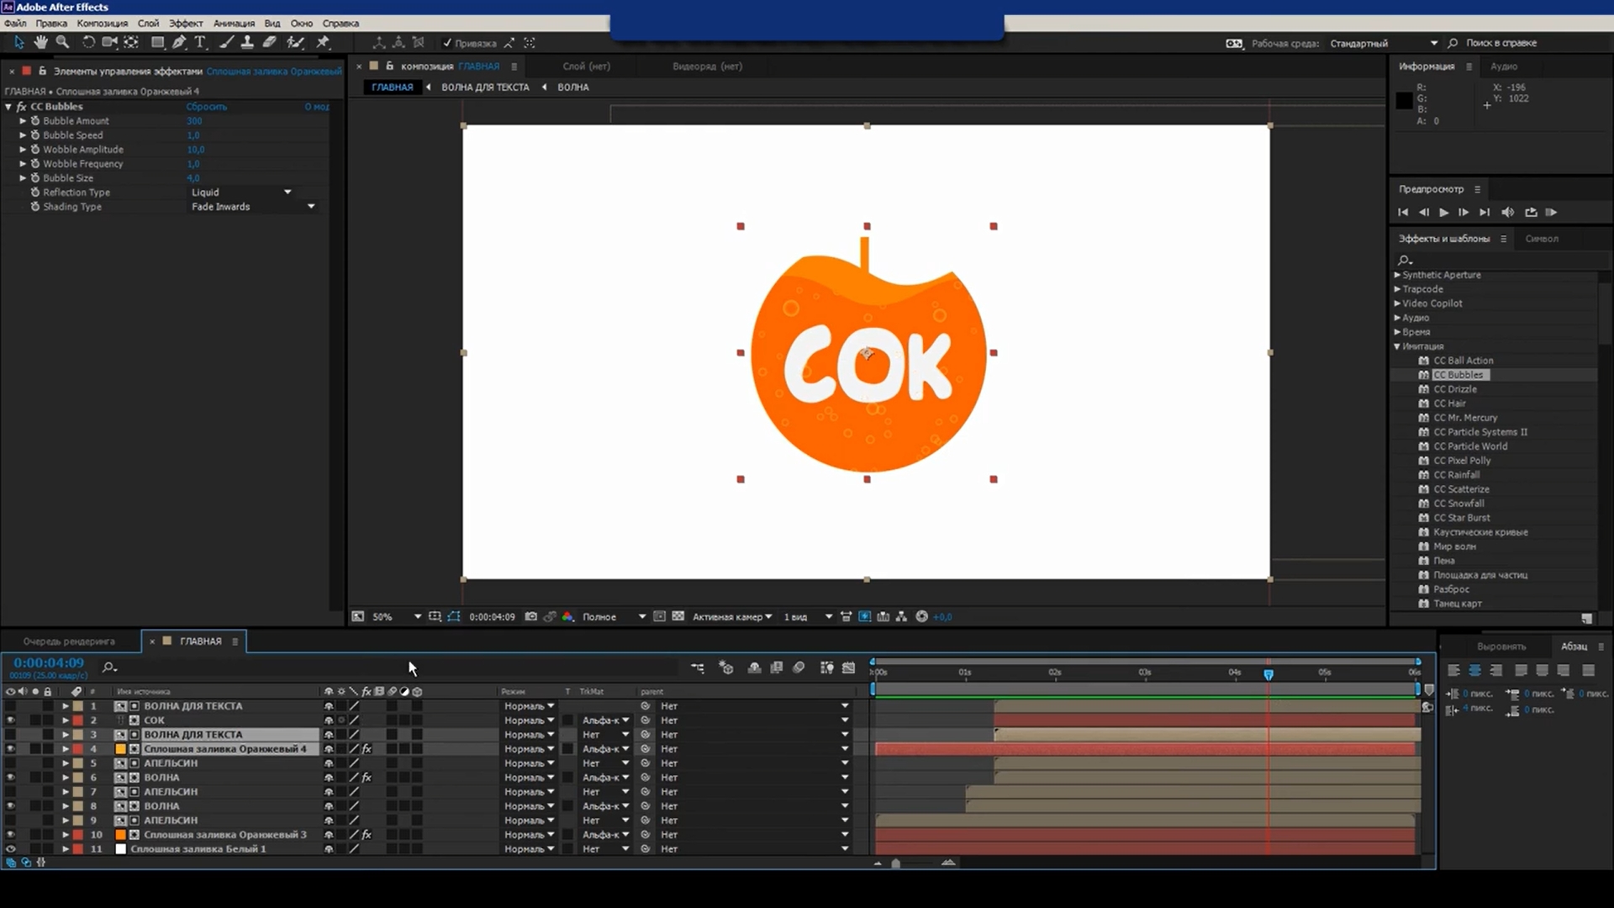
Task: Toggle visibility of Сплошная заливка Белый 1 layer
Action: (10, 849)
